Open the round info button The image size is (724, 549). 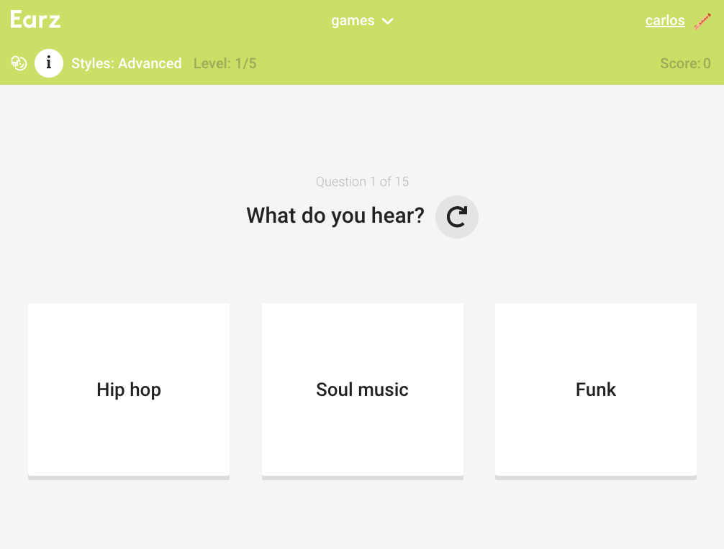pos(49,63)
